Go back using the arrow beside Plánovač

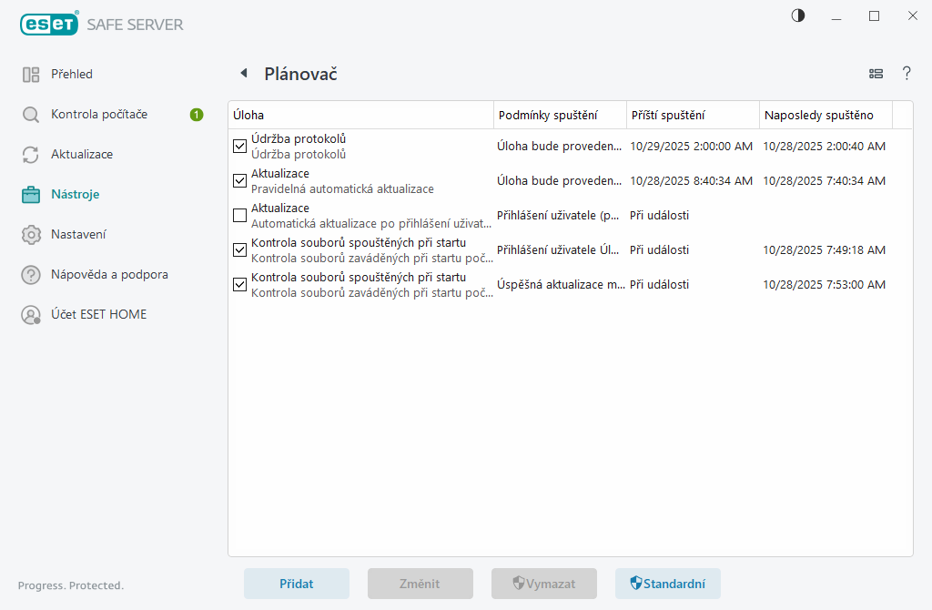pos(243,74)
